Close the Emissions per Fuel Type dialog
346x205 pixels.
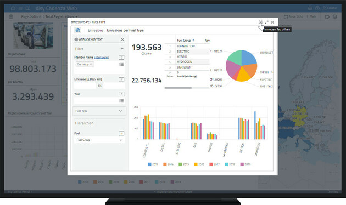click(x=272, y=22)
